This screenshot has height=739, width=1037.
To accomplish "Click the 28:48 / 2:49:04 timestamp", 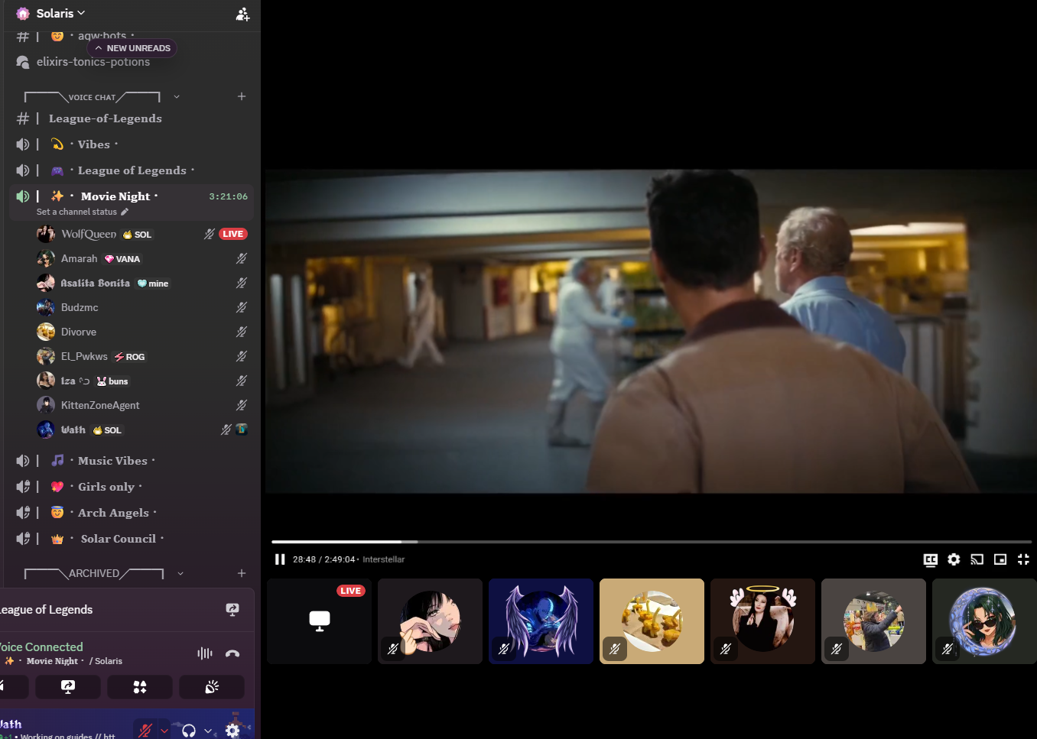I will (x=323, y=559).
